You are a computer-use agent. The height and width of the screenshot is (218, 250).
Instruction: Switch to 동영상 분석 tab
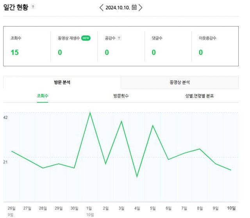180,82
